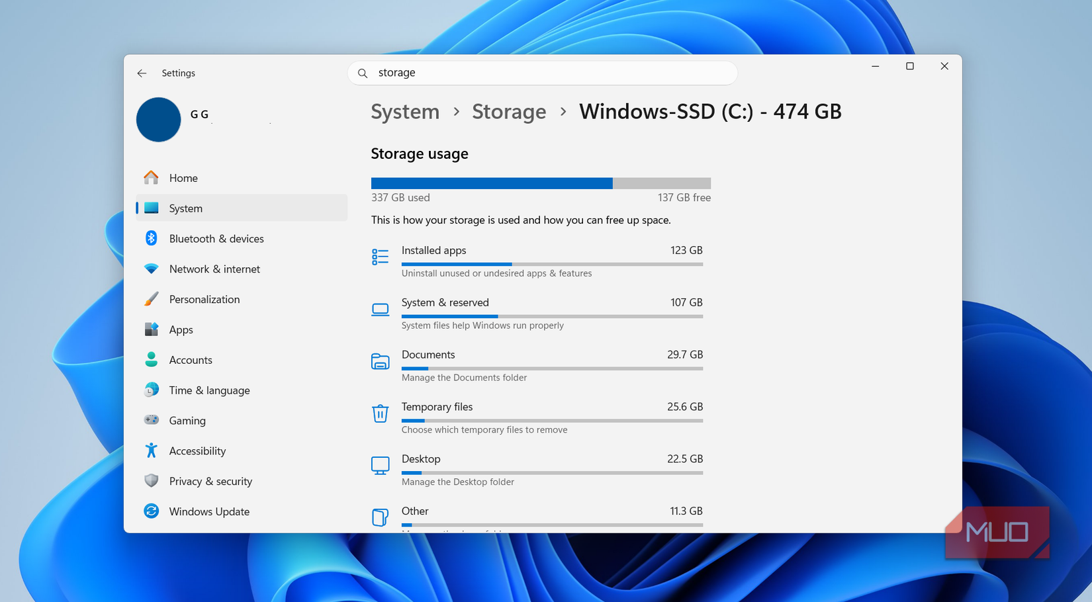
Task: Click the '107 GB' size value
Action: (x=686, y=303)
